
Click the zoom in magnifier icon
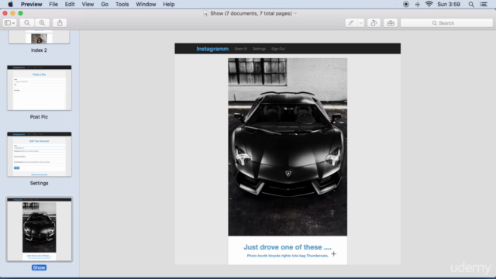(42, 22)
